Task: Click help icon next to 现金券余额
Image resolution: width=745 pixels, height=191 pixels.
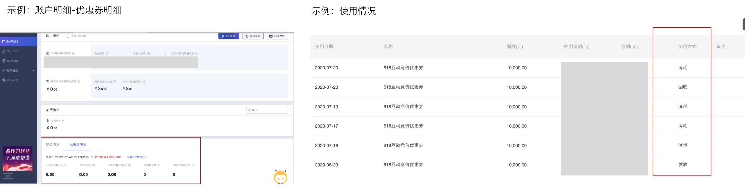Action: (148, 54)
